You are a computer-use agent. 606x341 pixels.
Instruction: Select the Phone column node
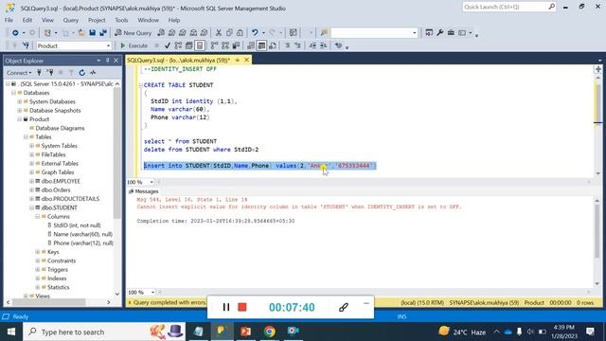click(83, 243)
